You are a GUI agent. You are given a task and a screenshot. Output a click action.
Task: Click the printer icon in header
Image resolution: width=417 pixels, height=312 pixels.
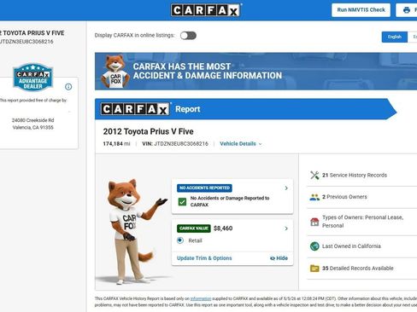[407, 10]
